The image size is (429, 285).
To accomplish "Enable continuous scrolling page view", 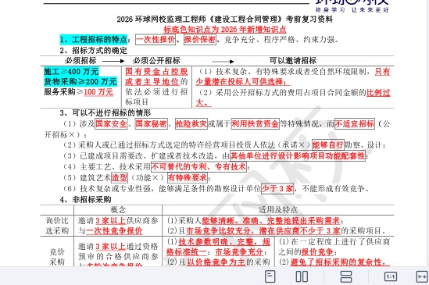I will (x=346, y=276).
